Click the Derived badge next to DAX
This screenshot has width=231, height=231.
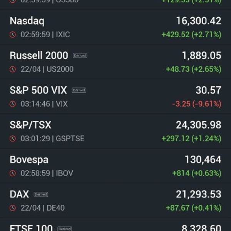click(41, 194)
